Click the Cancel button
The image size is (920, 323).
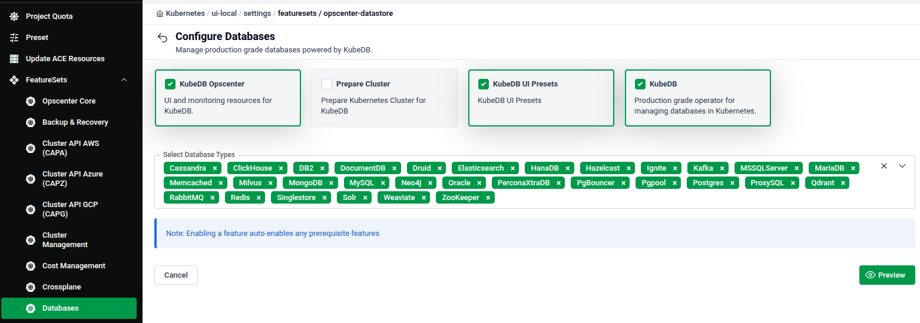tap(176, 275)
